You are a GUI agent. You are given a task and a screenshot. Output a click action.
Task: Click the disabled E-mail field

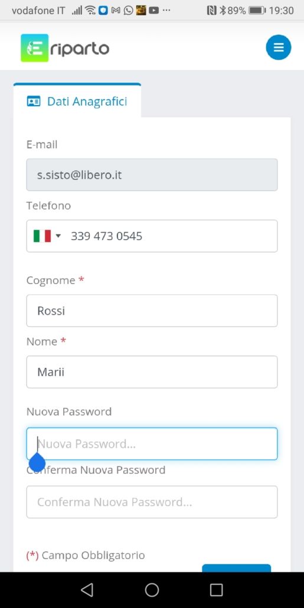(x=152, y=175)
